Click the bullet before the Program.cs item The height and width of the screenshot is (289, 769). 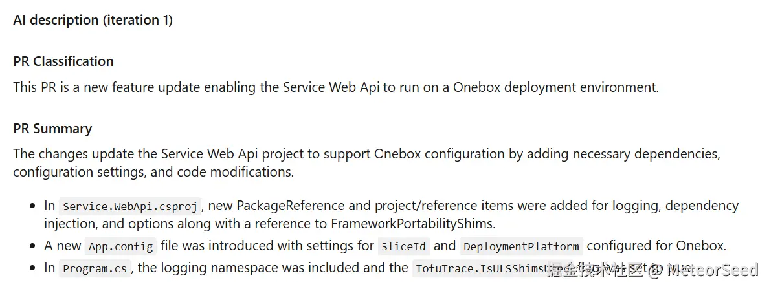click(32, 268)
